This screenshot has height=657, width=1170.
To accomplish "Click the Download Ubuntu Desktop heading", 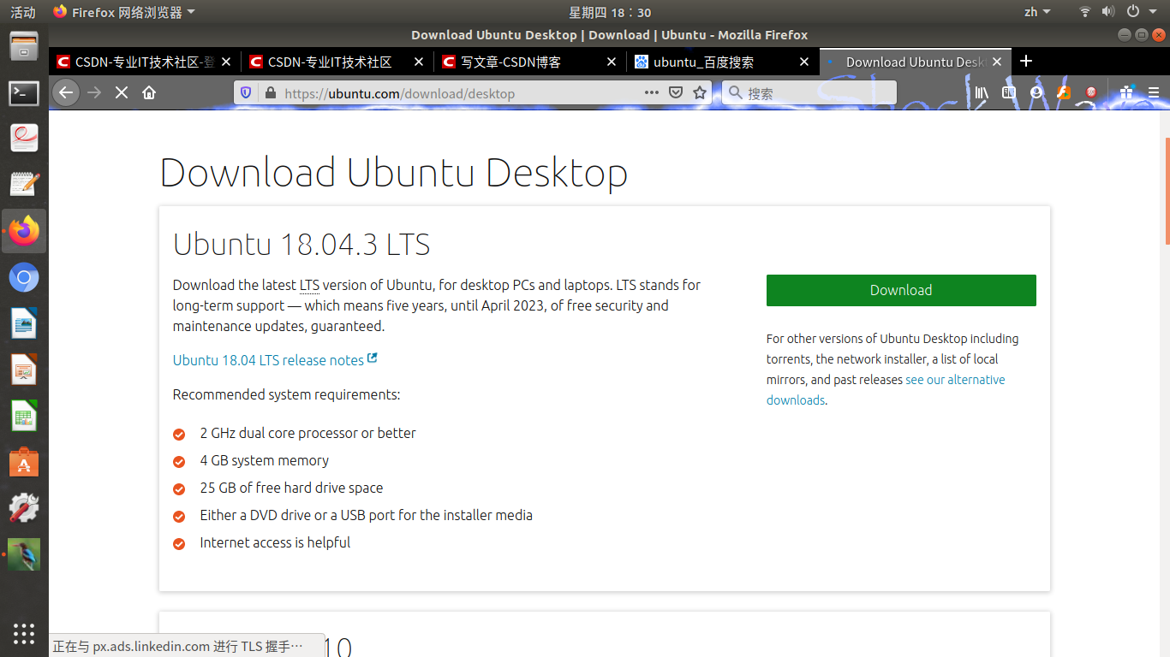I will [394, 172].
